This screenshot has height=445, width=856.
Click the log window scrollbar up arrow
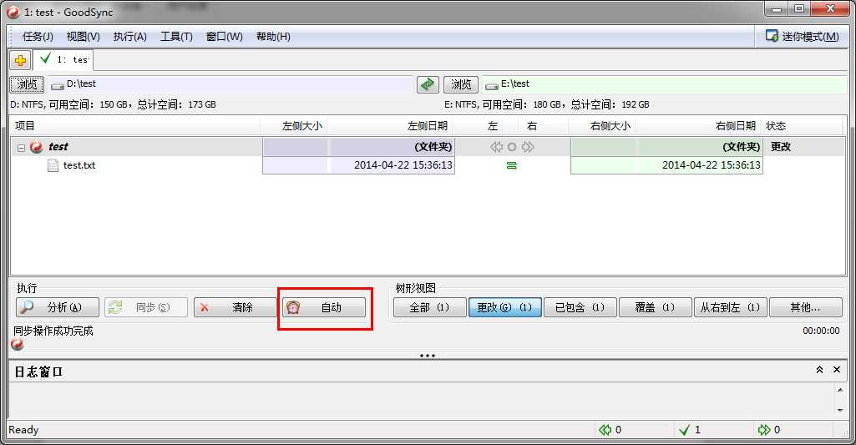(x=839, y=390)
